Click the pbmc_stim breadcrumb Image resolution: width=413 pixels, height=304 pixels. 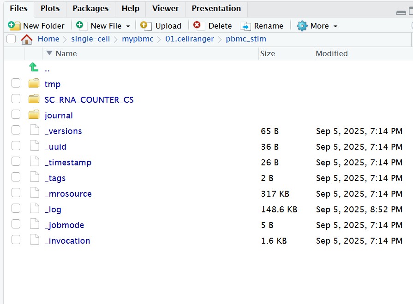click(246, 39)
